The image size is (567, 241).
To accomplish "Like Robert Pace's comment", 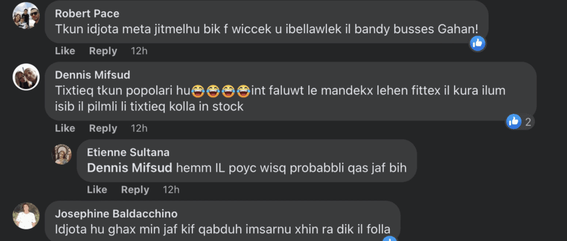I will tap(65, 51).
